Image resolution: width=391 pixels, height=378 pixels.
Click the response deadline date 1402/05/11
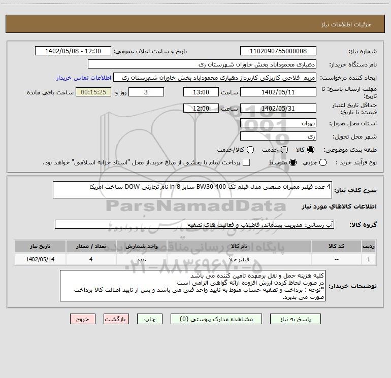(278, 92)
